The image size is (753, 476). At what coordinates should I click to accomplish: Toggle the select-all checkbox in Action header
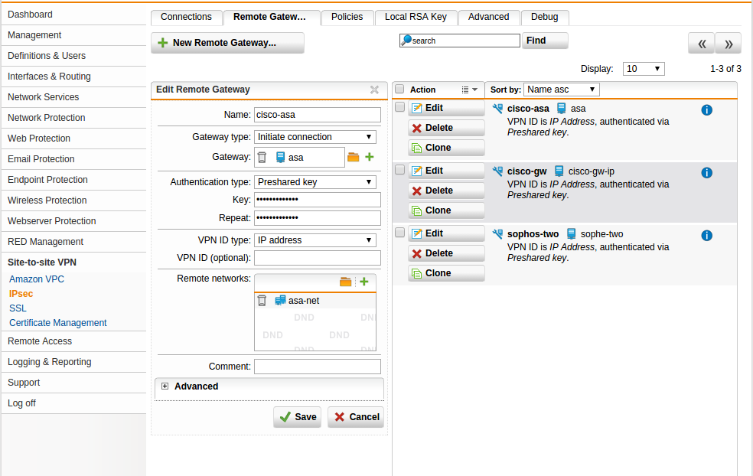(399, 90)
